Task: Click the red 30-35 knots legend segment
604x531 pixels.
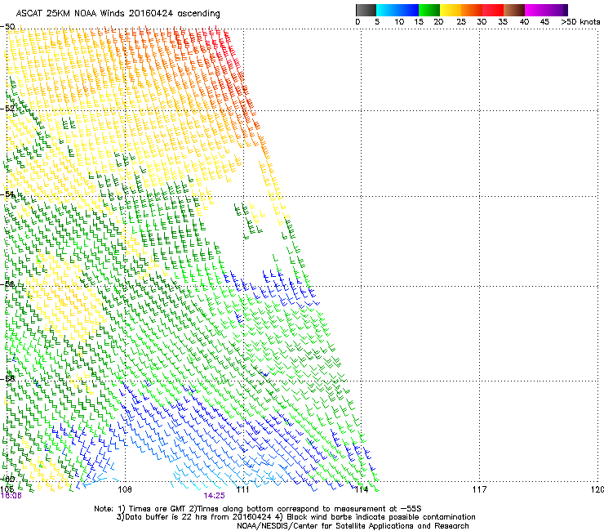Action: point(493,10)
